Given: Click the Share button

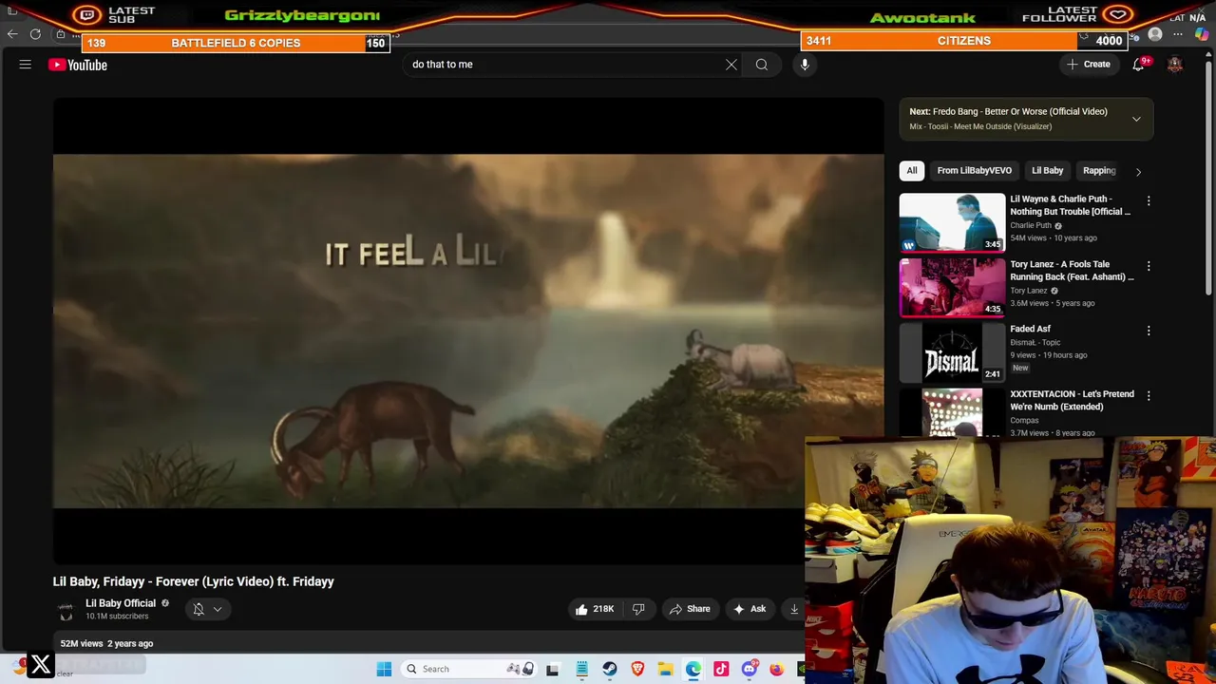Looking at the screenshot, I should coord(690,609).
